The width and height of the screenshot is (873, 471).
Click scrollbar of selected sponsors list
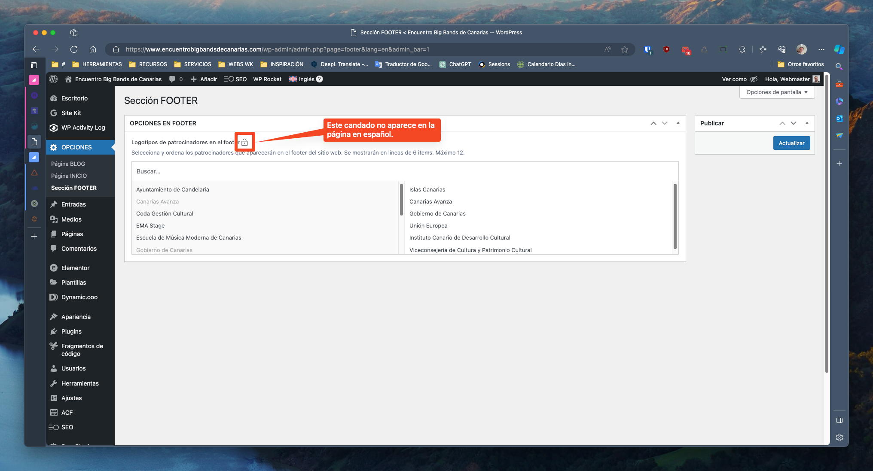(675, 216)
